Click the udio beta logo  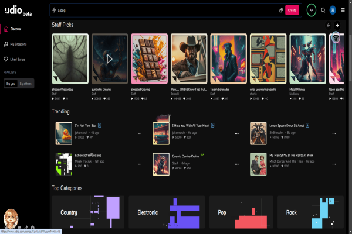[x=19, y=11]
